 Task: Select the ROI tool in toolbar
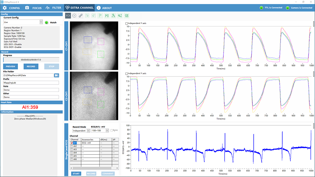pyautogui.click(x=68, y=16)
